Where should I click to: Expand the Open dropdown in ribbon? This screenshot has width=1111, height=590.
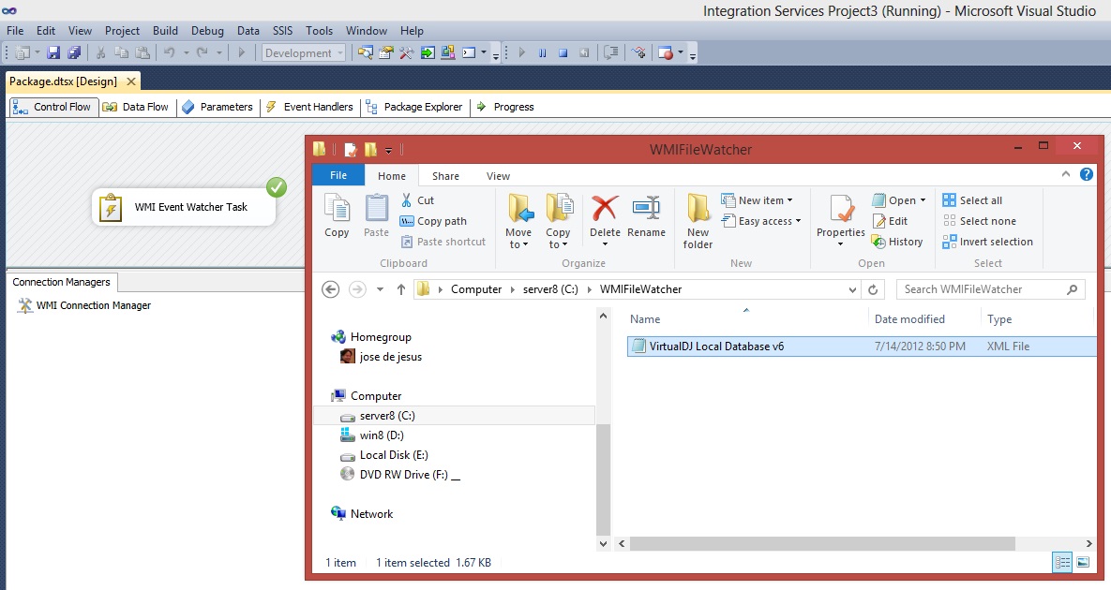click(923, 200)
